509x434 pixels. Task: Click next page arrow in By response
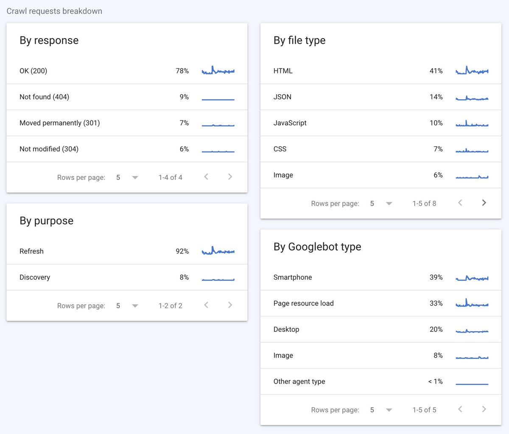point(230,176)
